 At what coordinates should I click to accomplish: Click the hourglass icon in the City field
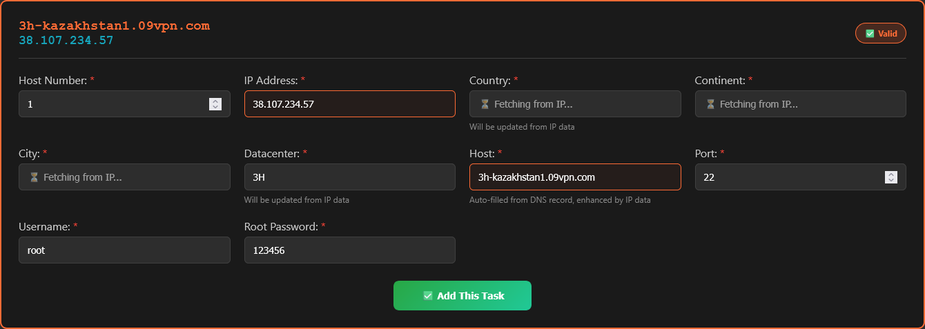point(34,177)
